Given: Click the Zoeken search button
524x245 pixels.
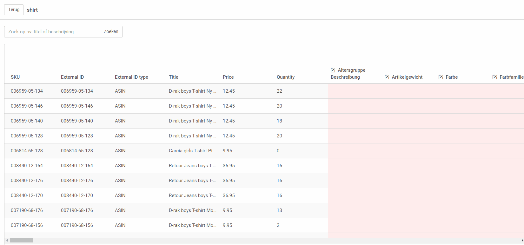Looking at the screenshot, I should (111, 32).
